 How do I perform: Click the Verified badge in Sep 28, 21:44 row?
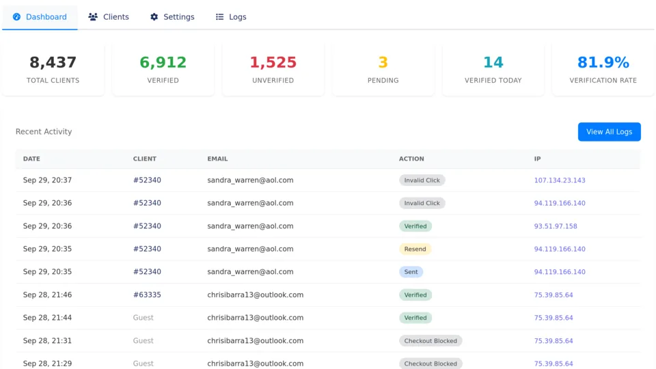(415, 318)
